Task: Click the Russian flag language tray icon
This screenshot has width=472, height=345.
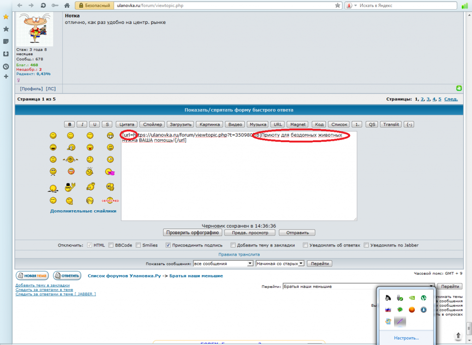Action: [x=388, y=310]
